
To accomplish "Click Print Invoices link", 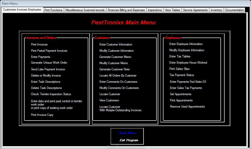I will click(x=39, y=44).
